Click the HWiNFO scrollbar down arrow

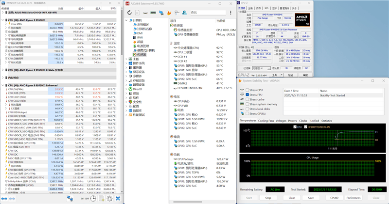click(x=122, y=191)
